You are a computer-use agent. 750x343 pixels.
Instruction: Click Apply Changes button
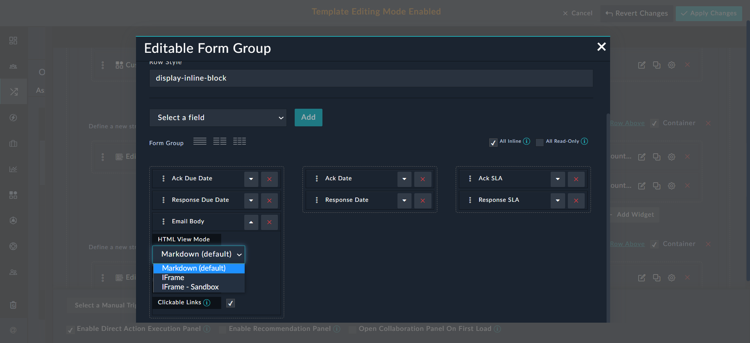pyautogui.click(x=709, y=14)
